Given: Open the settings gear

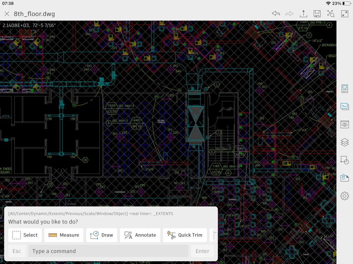Looking at the screenshot, I should (x=345, y=196).
